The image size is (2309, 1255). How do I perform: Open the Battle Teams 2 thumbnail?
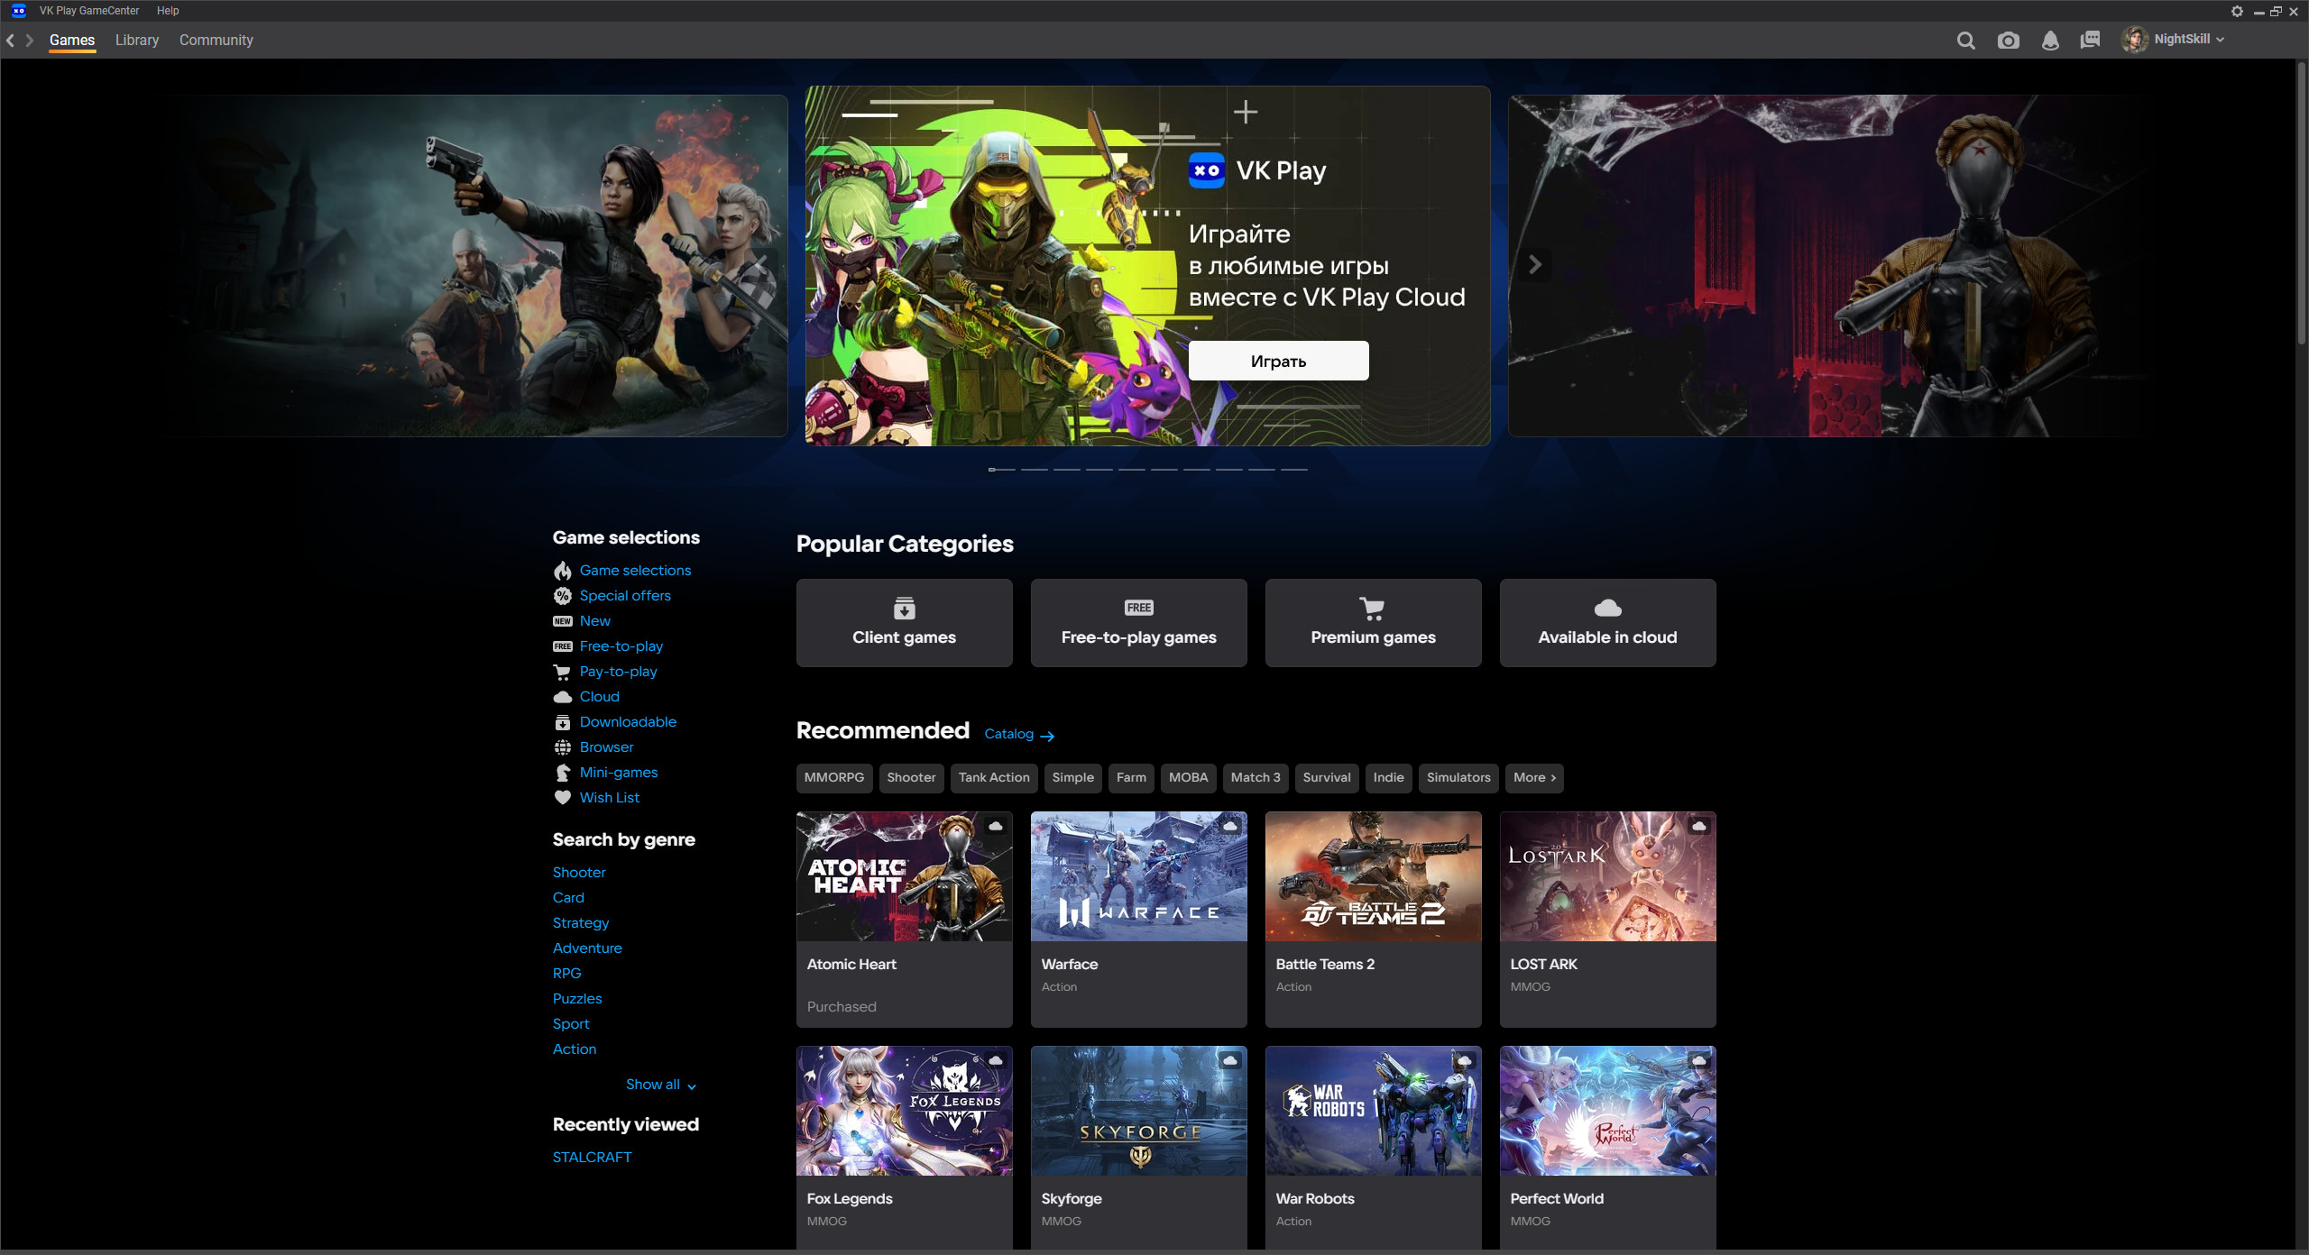1373,876
